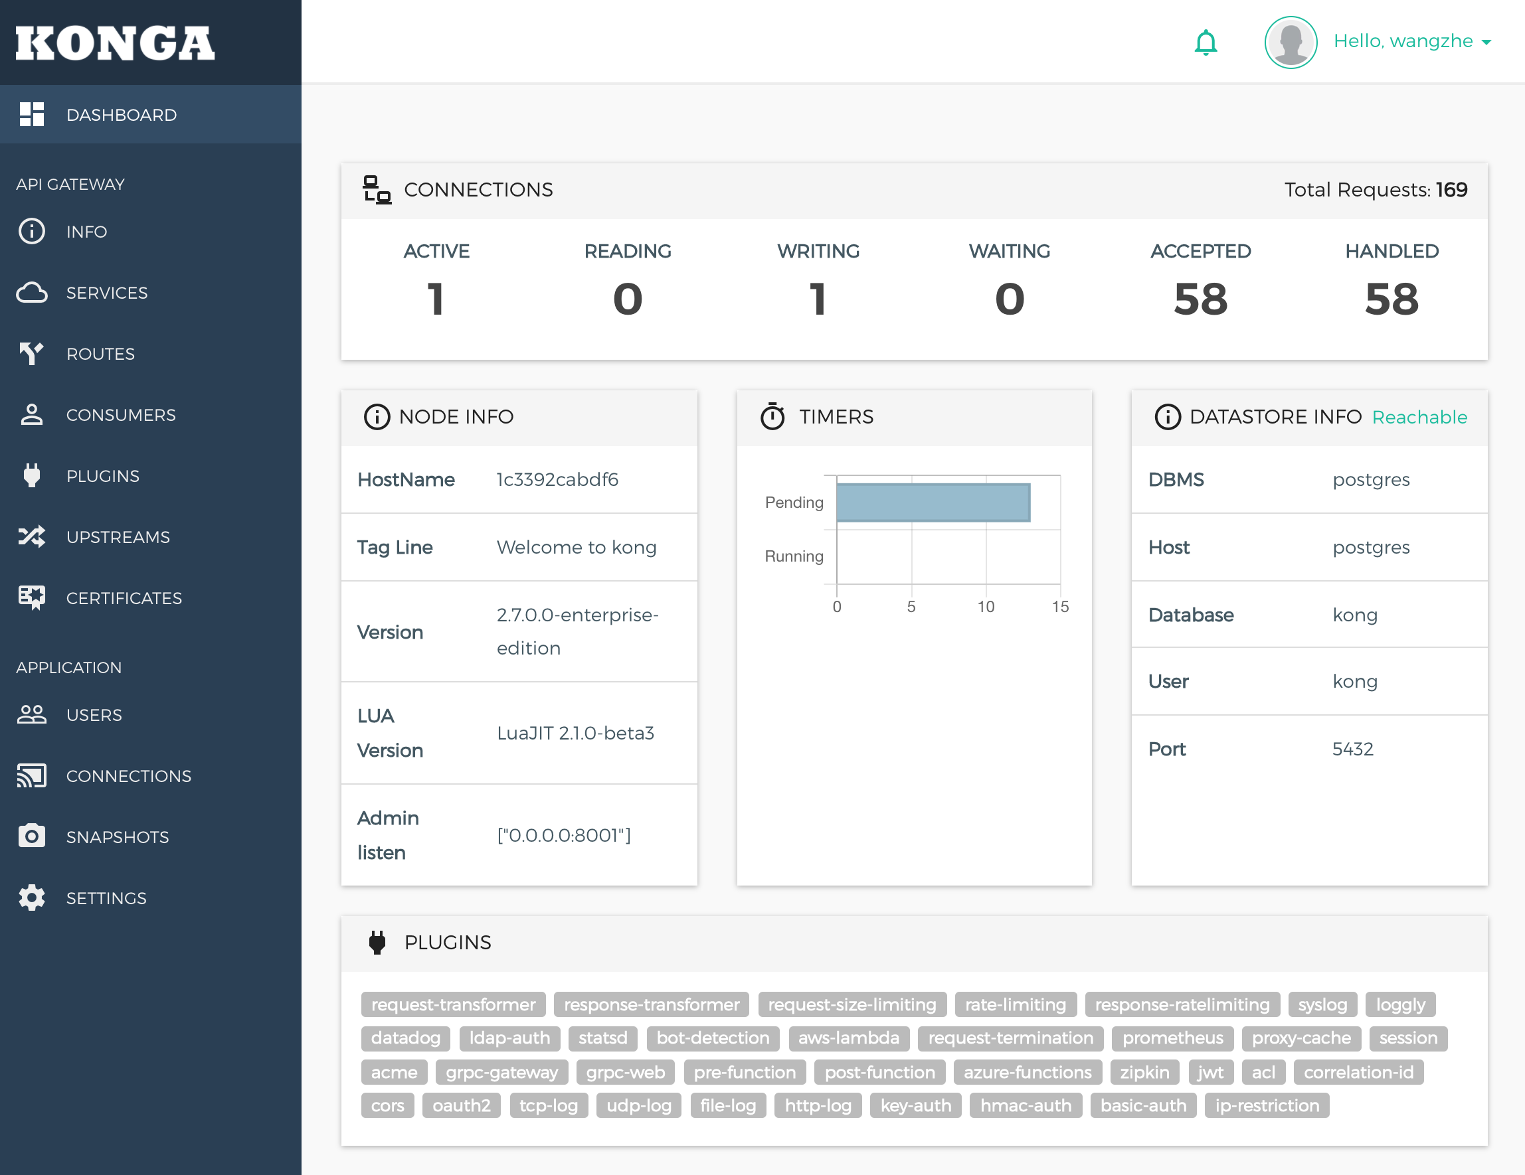Screen dimensions: 1525x1175
Task: Select Connections under the Application section
Action: coord(128,776)
